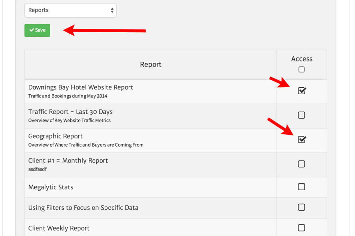Click the checkmark icon inside the Save button
This screenshot has height=236, width=355.
(x=32, y=30)
